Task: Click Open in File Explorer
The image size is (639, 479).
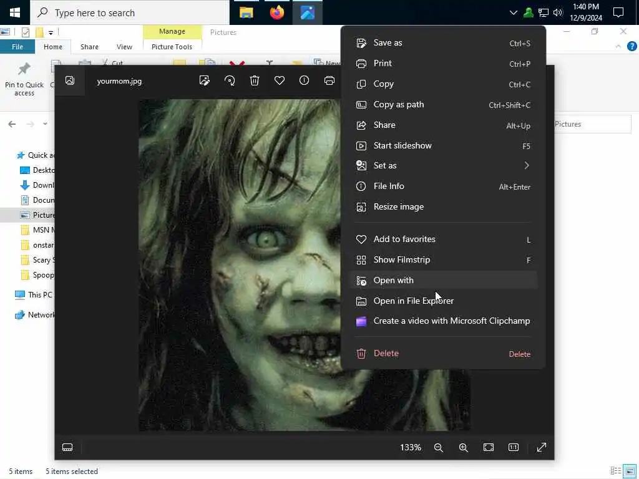Action: [x=444, y=301]
